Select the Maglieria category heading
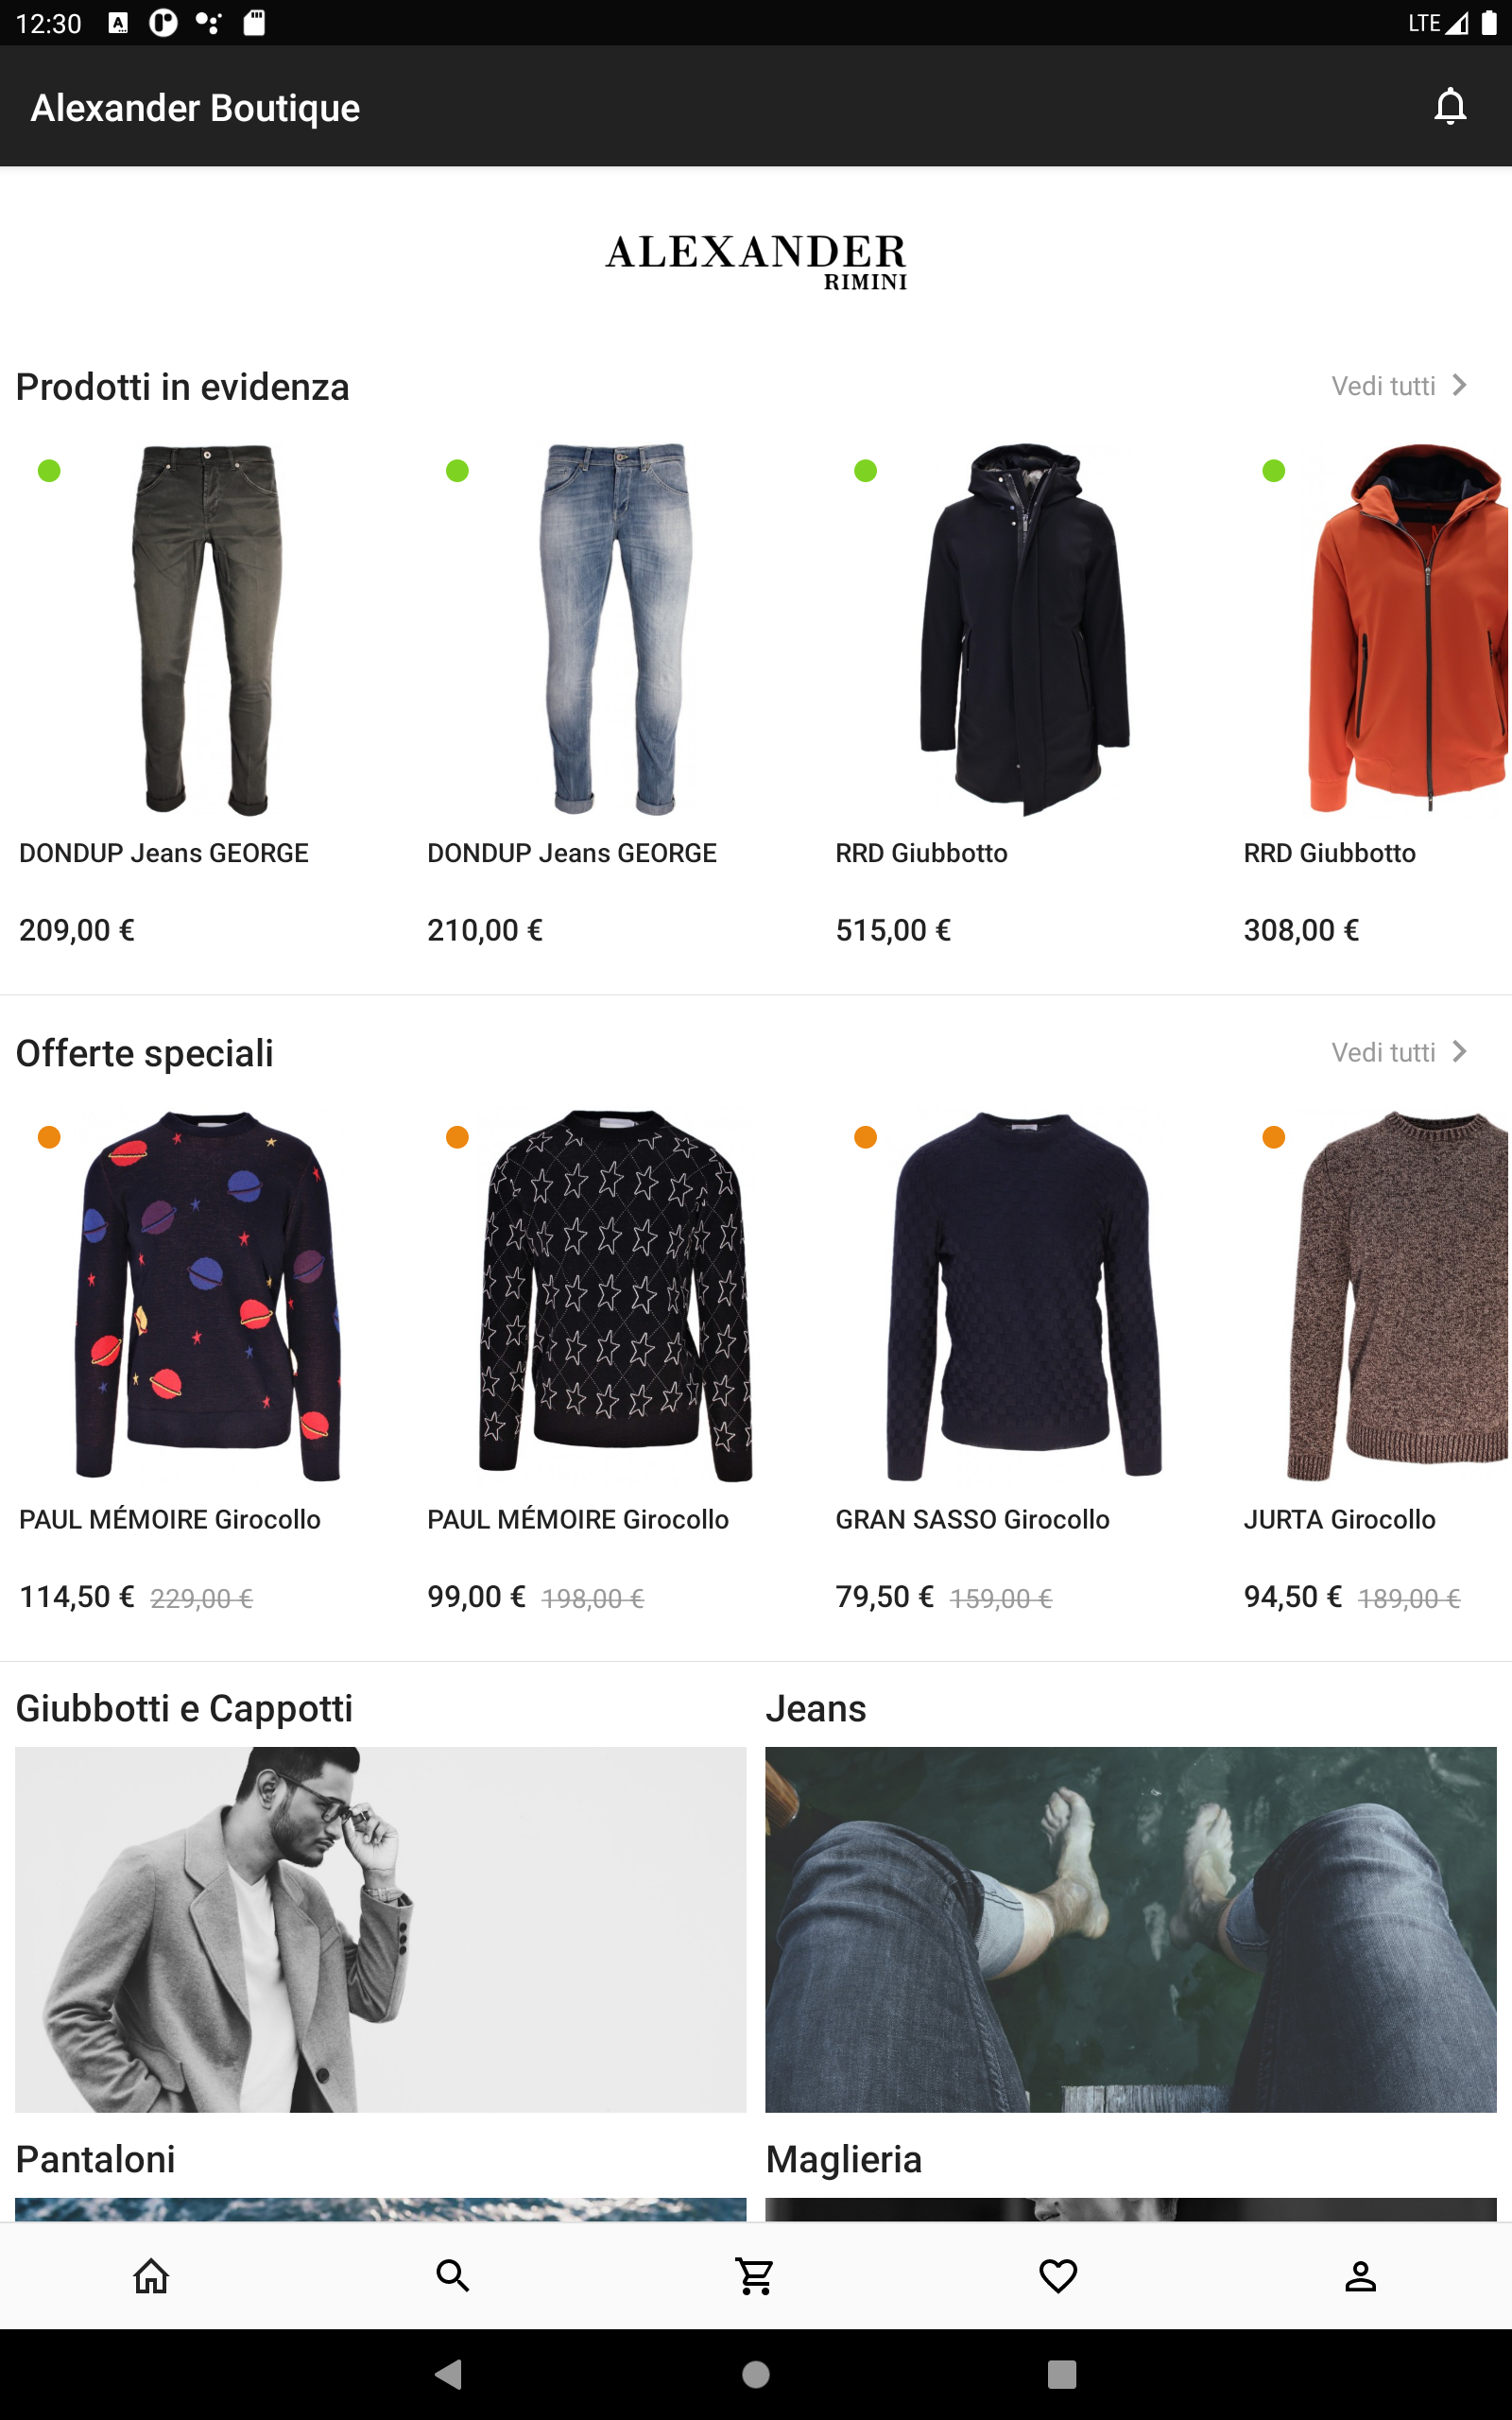This screenshot has height=2420, width=1512. [x=843, y=2159]
